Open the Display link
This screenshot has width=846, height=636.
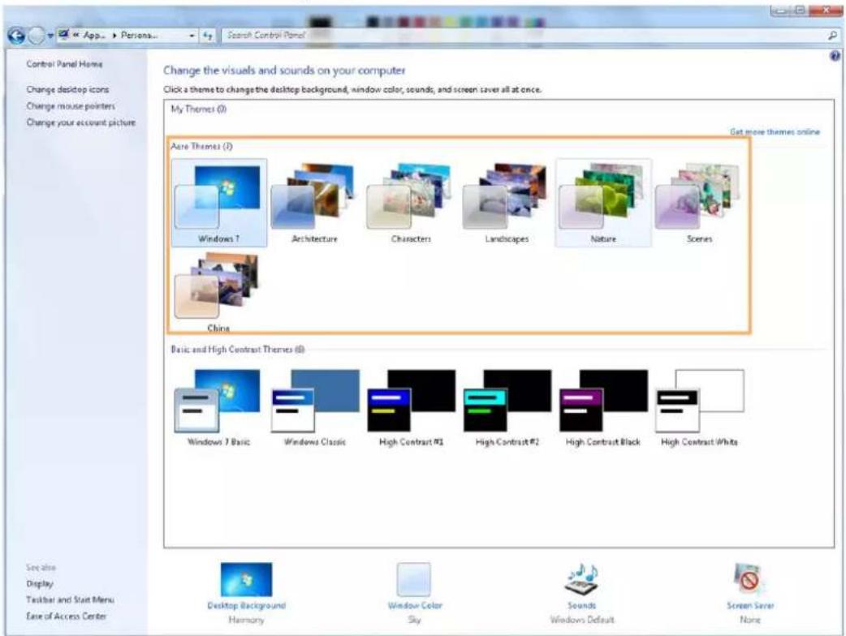click(40, 584)
